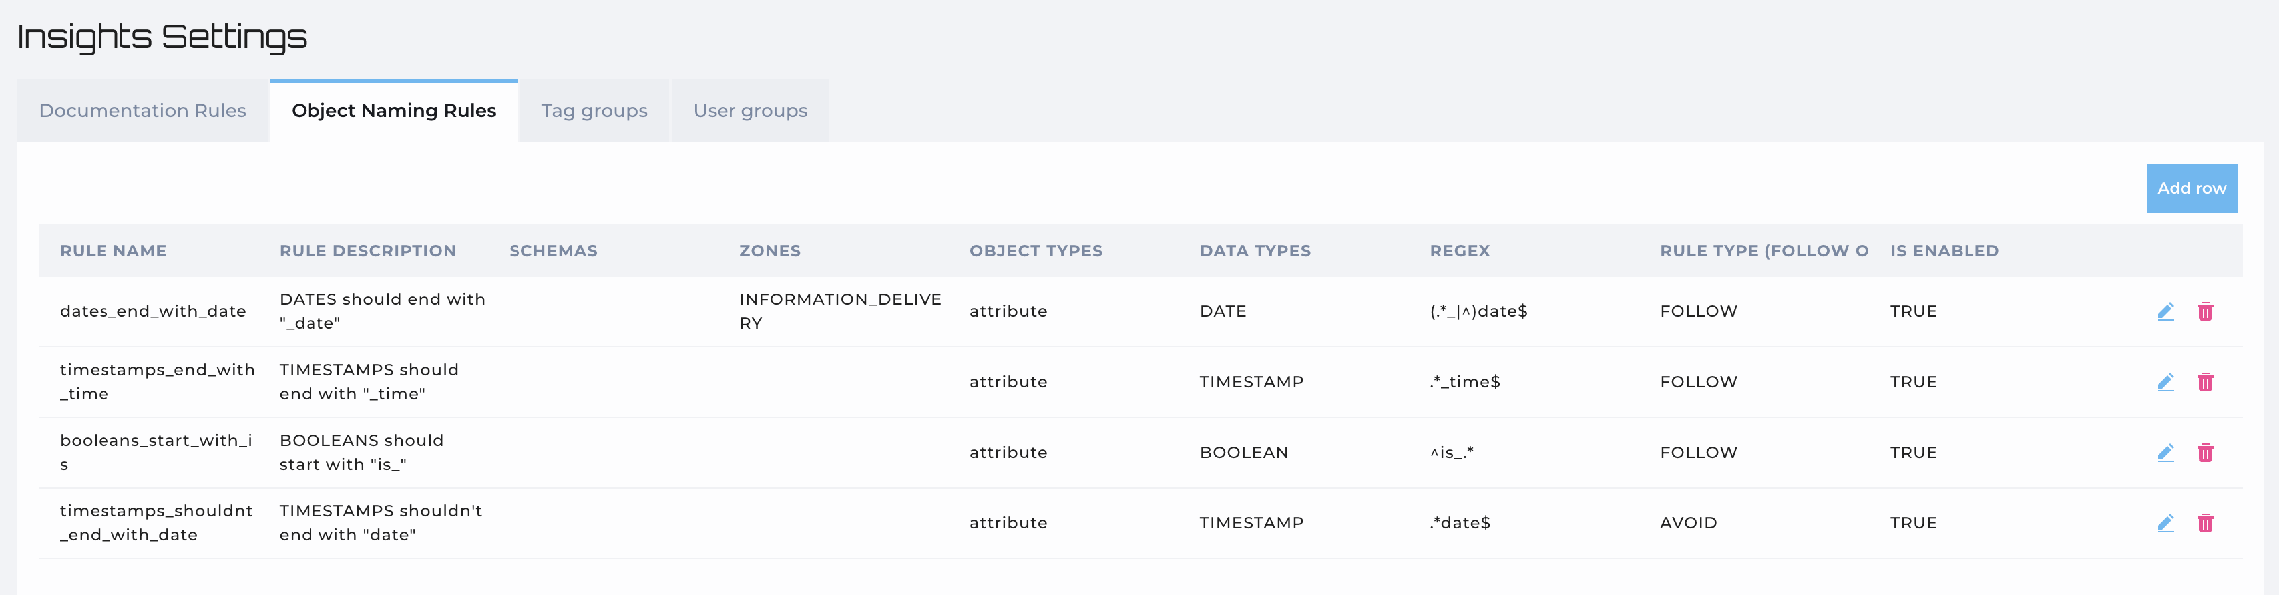Screen dimensions: 2279x595
Task: Switch to the Documentation Rules tab
Action: (142, 111)
